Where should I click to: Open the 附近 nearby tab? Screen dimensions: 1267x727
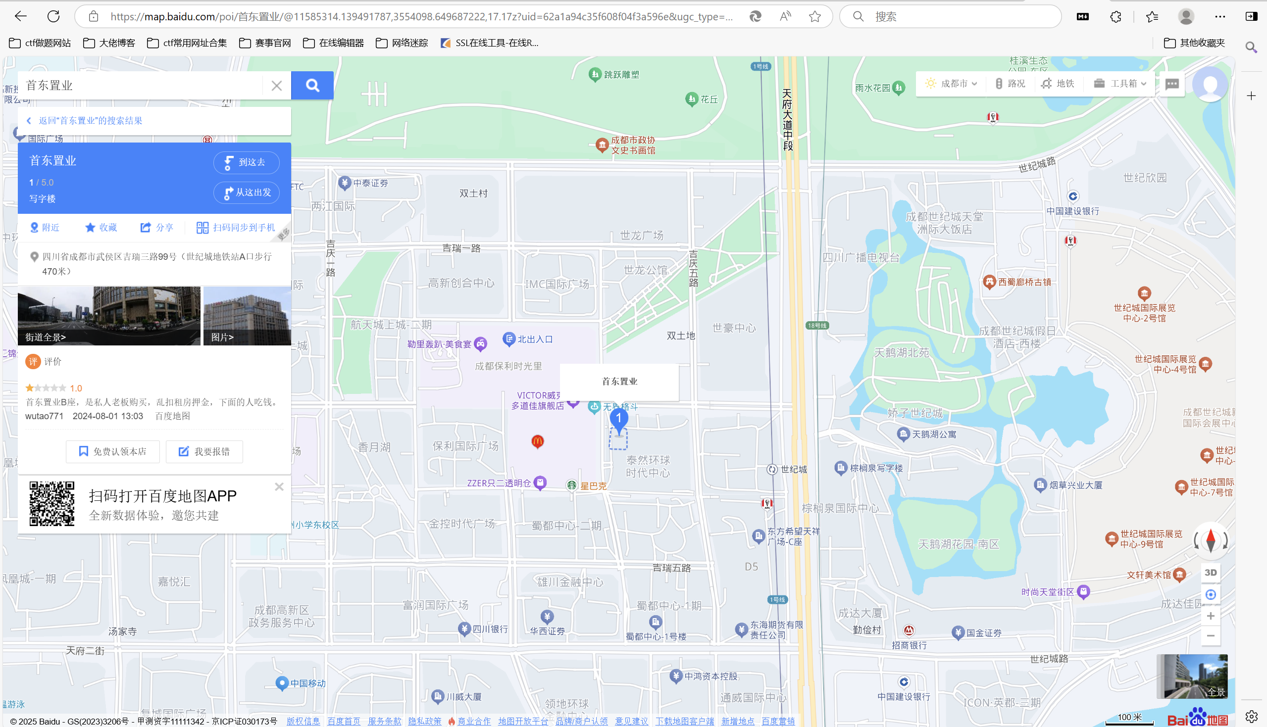[x=45, y=228]
